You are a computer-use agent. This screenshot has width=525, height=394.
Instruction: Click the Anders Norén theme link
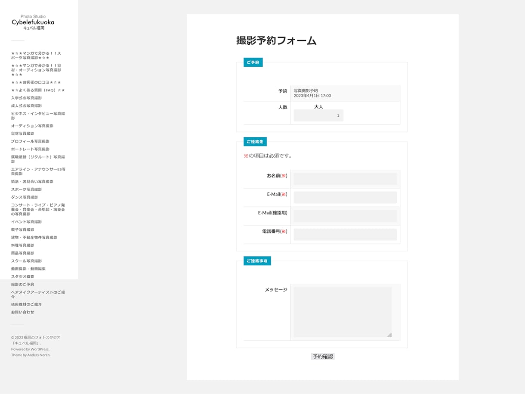point(38,355)
